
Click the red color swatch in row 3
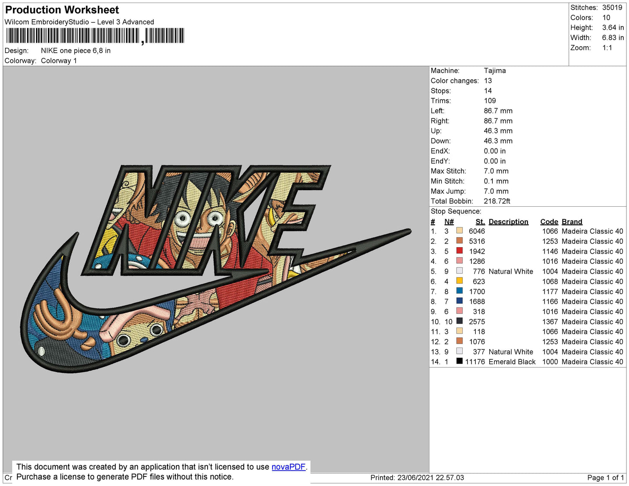[x=459, y=251]
